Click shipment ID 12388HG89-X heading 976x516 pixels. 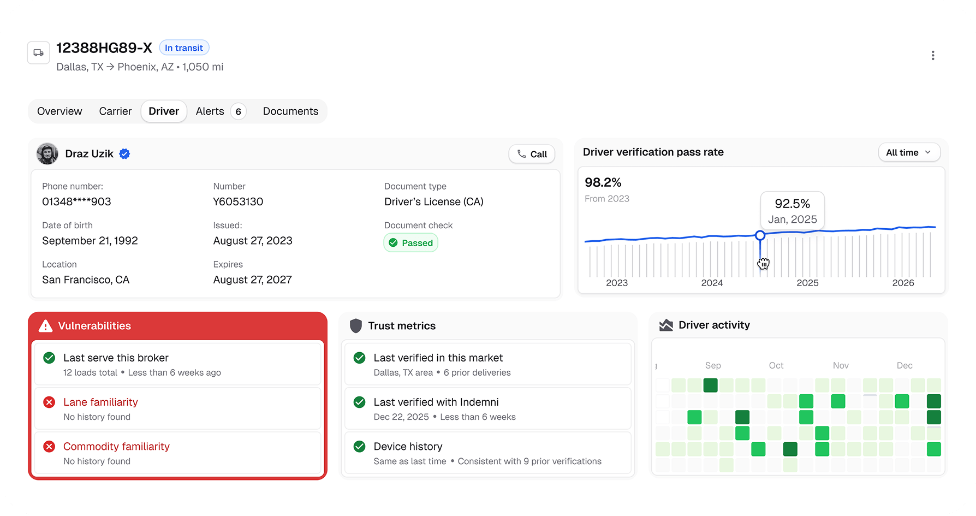coord(104,48)
